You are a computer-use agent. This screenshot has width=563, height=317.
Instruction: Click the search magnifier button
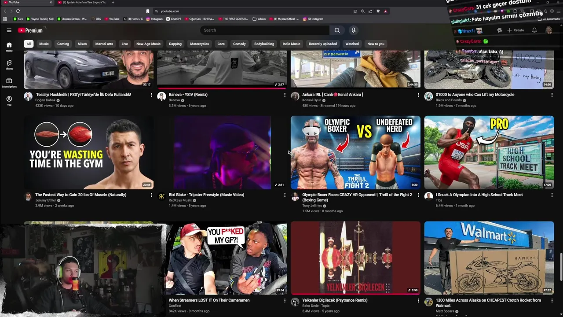337,30
